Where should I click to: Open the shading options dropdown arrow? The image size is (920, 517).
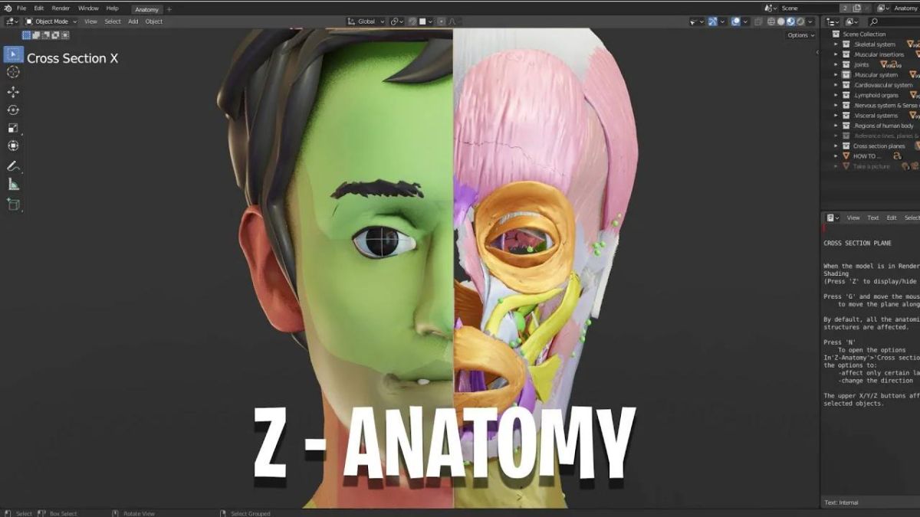[x=810, y=21]
